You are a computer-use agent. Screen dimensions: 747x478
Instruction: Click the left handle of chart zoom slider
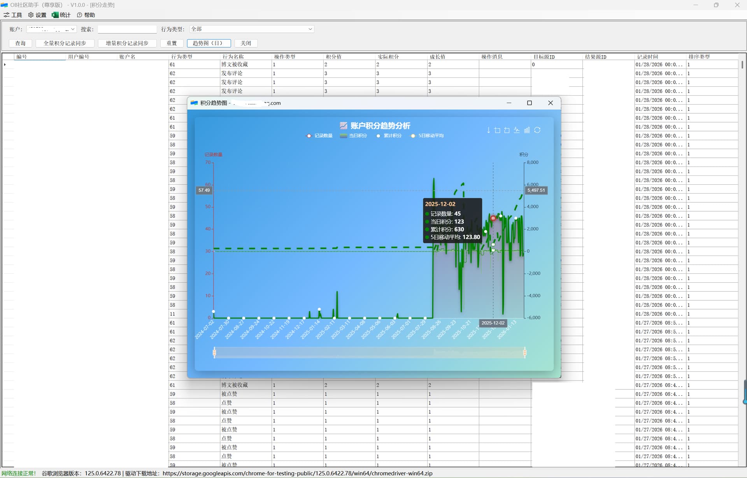point(214,352)
